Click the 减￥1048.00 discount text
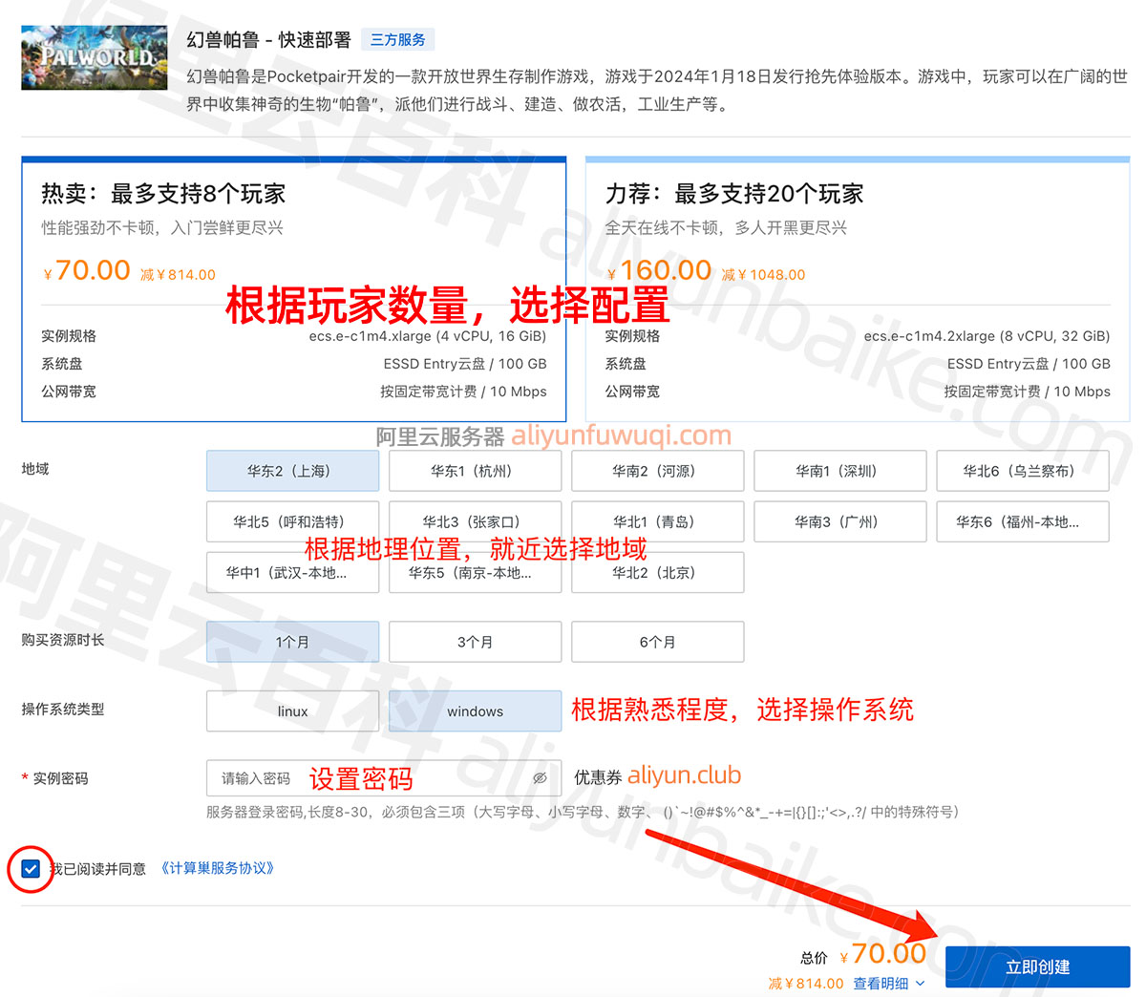The image size is (1146, 997). [x=763, y=274]
